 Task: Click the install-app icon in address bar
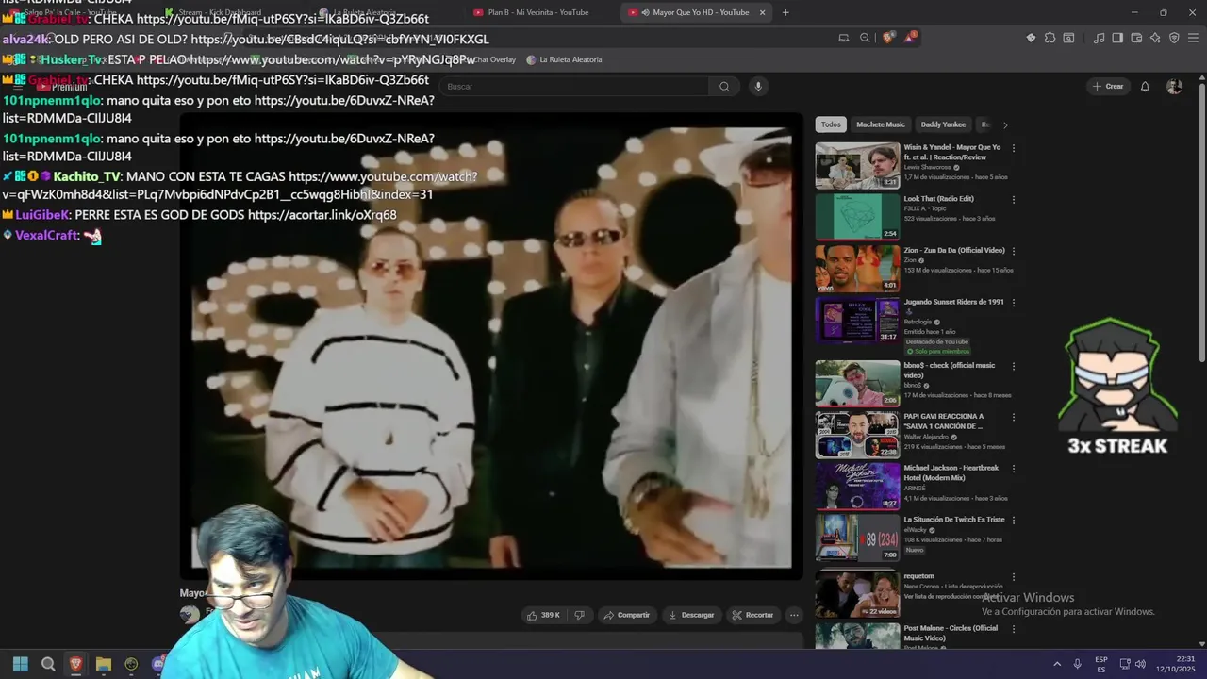[844, 38]
